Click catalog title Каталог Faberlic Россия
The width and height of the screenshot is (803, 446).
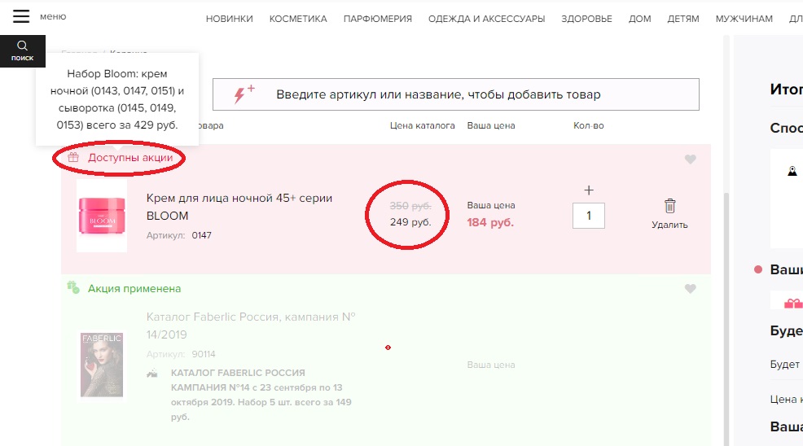pos(251,326)
